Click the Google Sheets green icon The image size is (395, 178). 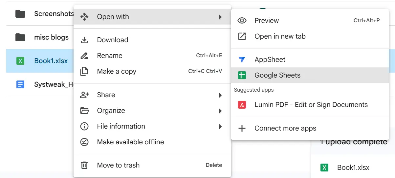(242, 75)
